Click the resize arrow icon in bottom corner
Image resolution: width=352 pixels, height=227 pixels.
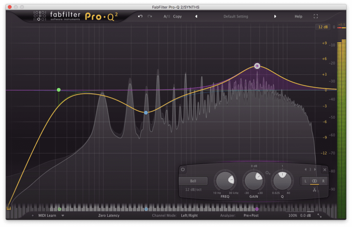(x=319, y=215)
